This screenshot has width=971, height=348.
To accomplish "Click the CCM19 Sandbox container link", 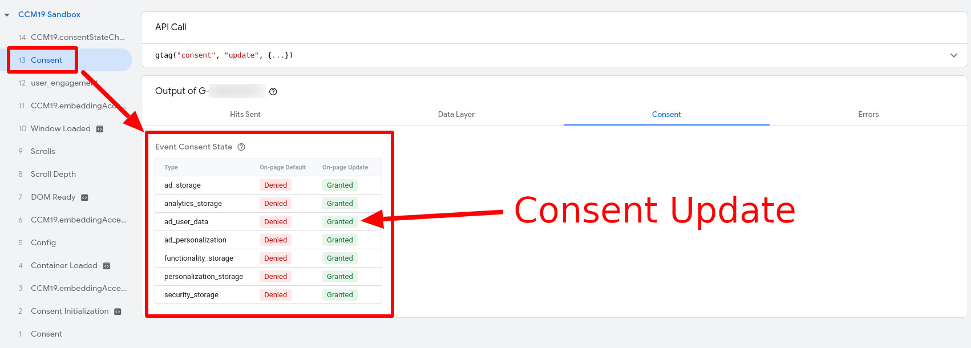I will coord(49,15).
